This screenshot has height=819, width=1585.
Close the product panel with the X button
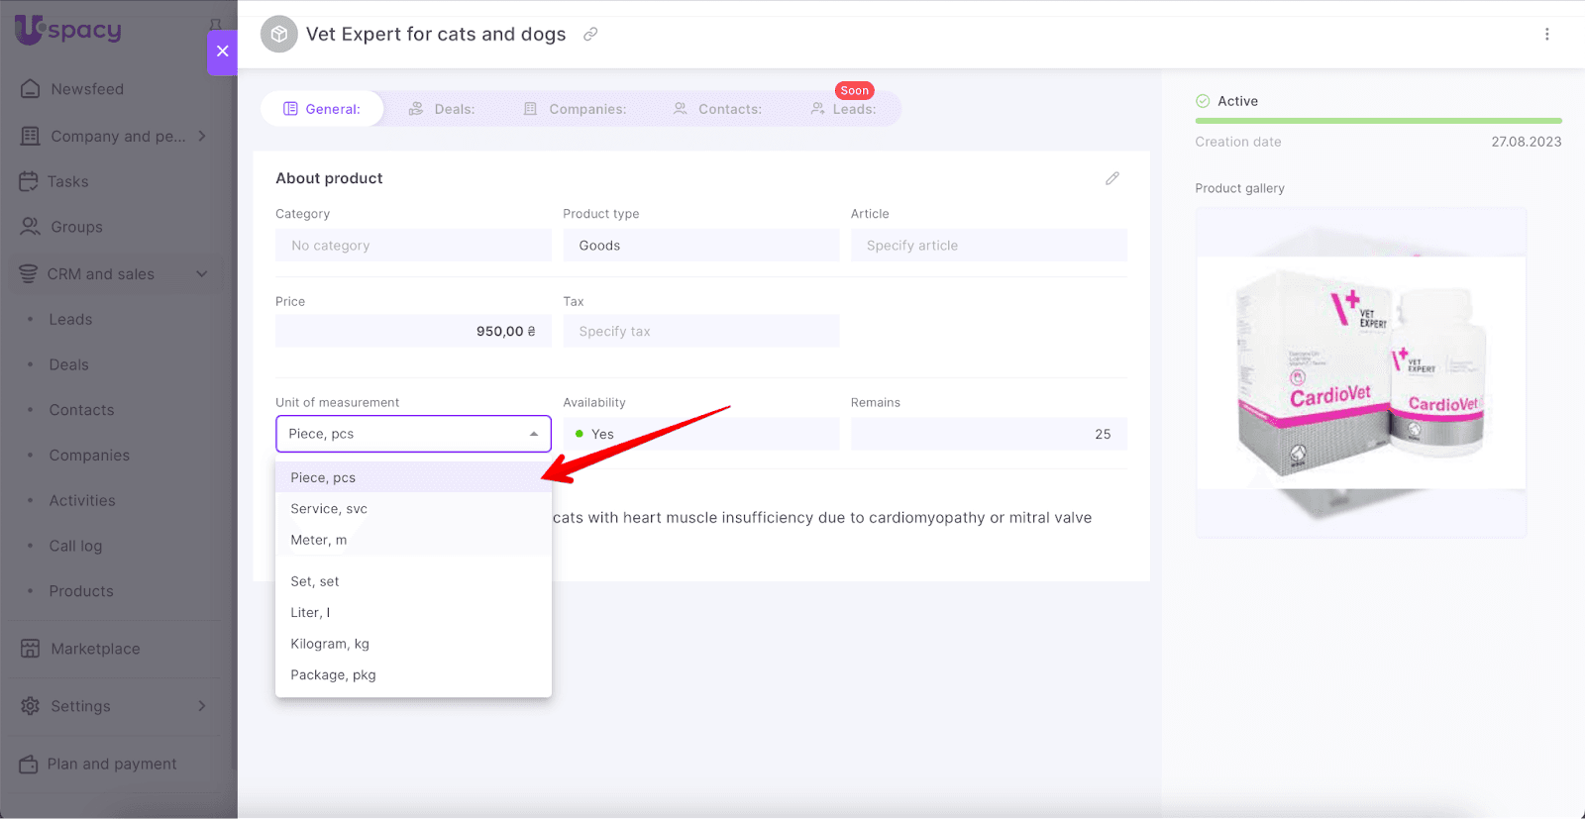(x=223, y=51)
